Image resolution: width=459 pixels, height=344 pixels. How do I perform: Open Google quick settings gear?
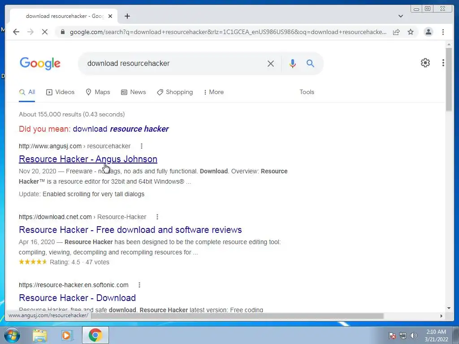click(425, 63)
